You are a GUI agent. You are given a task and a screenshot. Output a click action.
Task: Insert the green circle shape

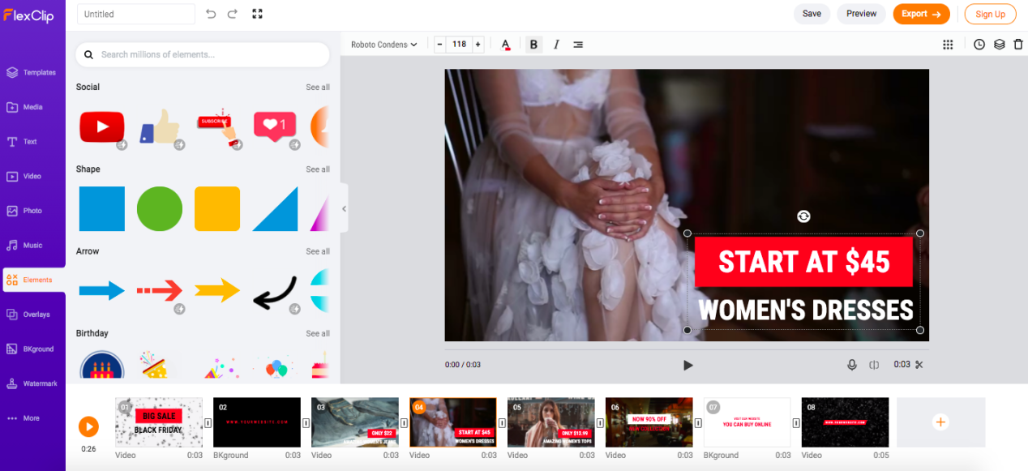point(160,209)
